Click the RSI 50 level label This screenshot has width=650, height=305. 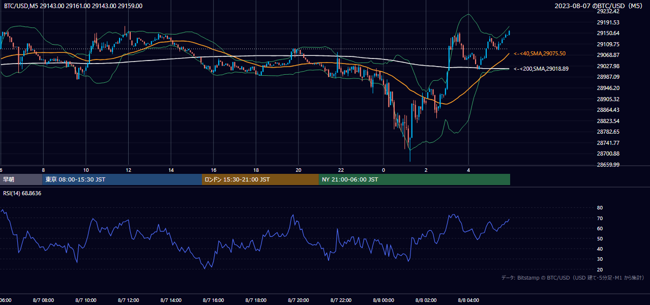point(600,238)
